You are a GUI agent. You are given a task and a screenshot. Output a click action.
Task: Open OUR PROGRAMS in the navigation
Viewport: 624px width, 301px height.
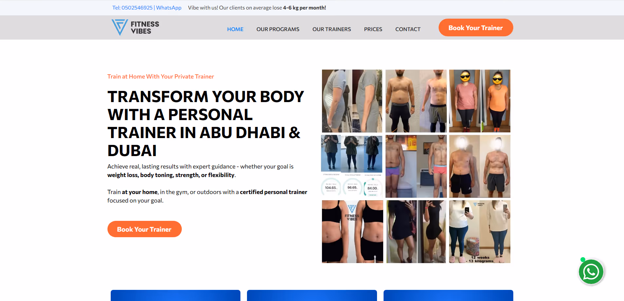pyautogui.click(x=278, y=29)
